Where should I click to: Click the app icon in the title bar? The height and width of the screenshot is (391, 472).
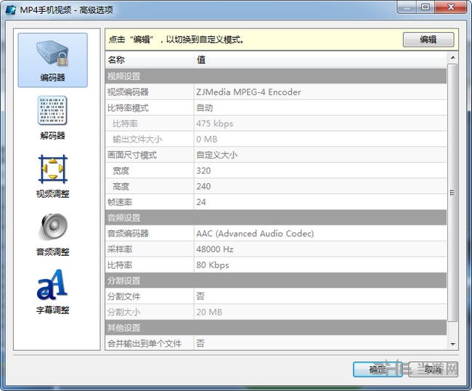[11, 9]
